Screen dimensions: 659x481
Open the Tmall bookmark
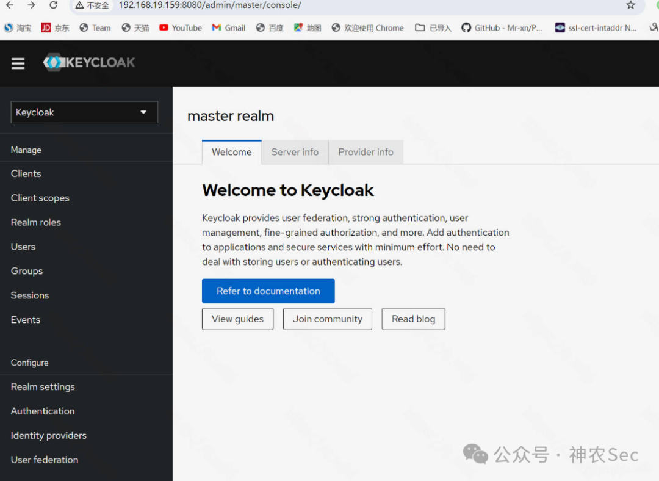(135, 27)
